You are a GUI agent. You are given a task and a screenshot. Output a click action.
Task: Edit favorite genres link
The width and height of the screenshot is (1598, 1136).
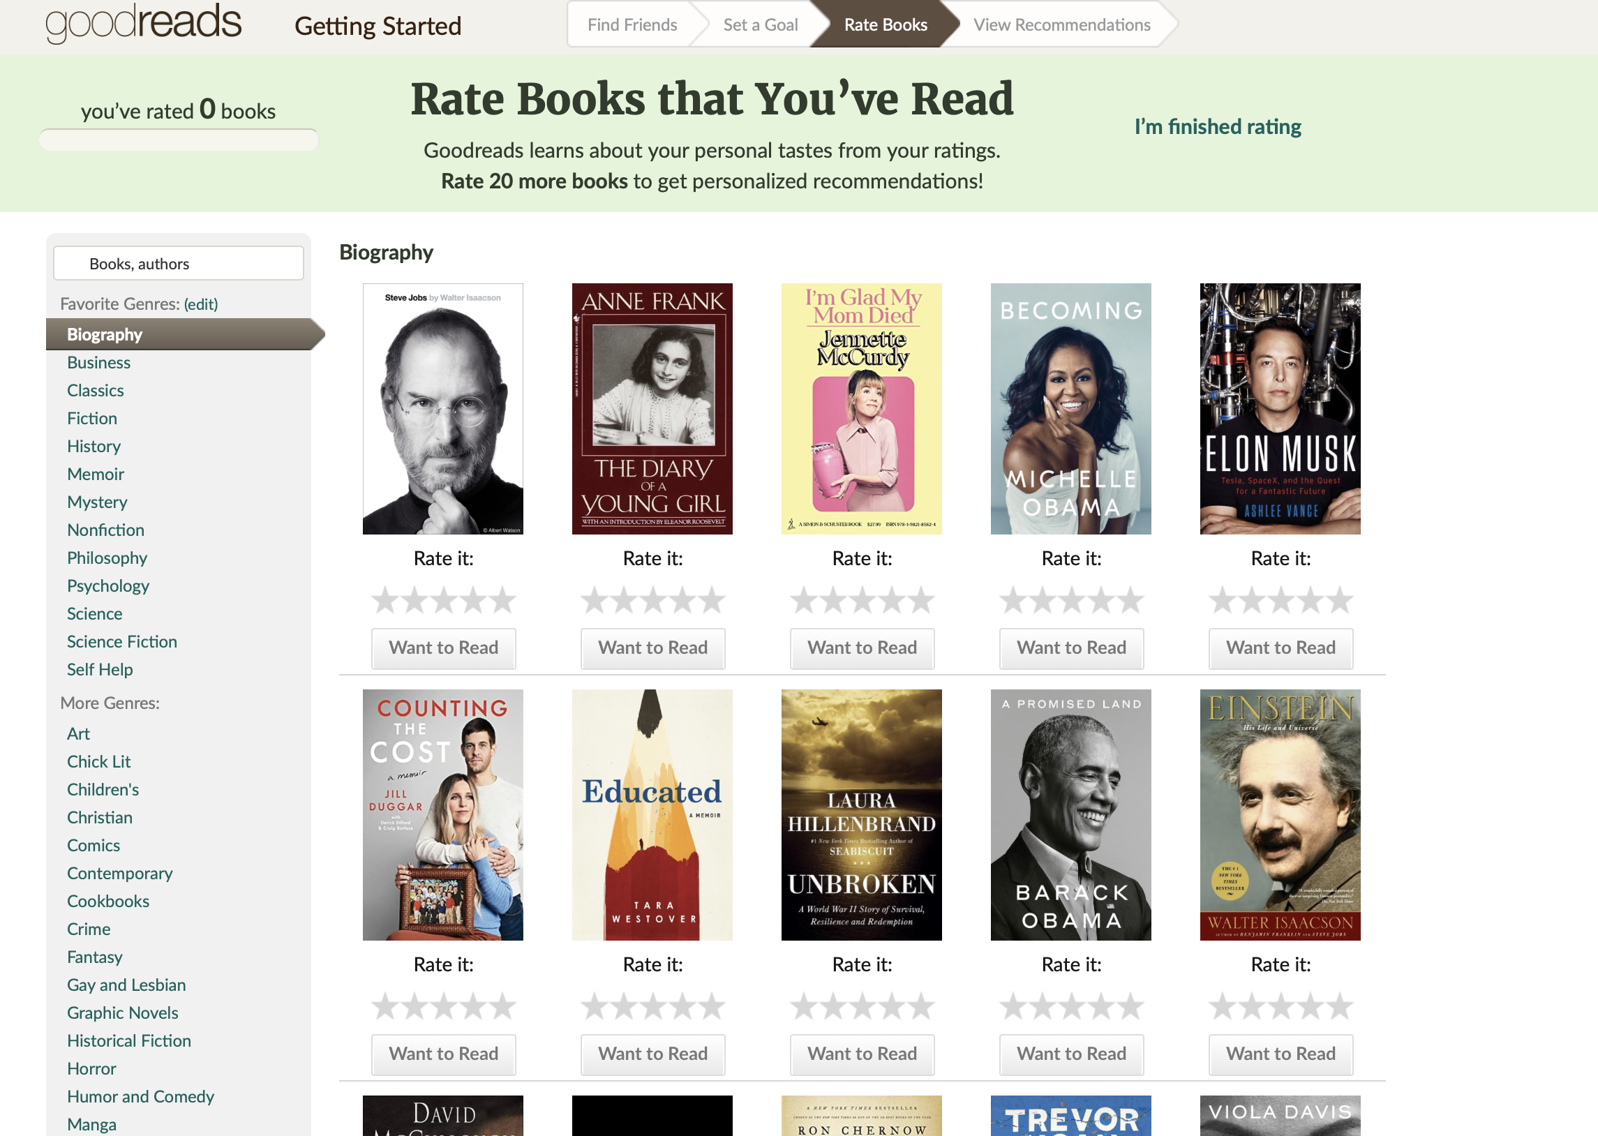(201, 304)
